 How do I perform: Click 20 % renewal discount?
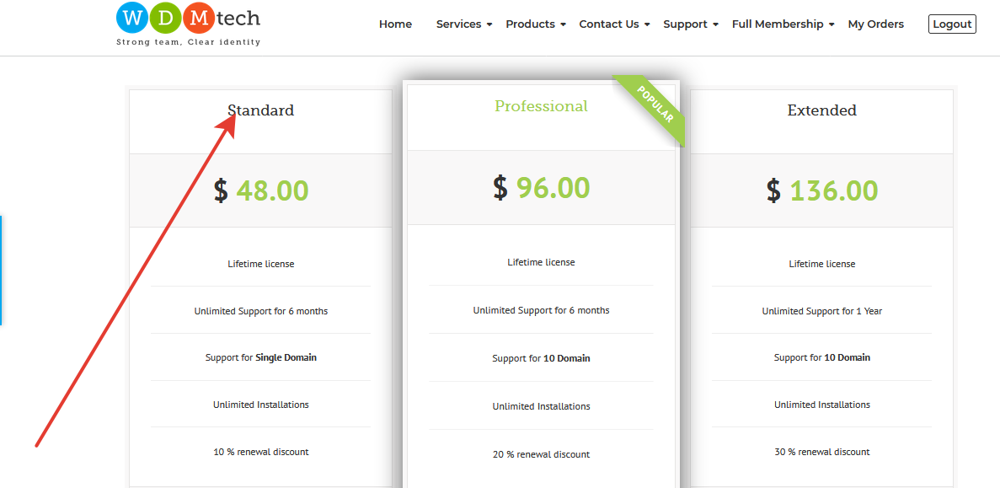542,455
